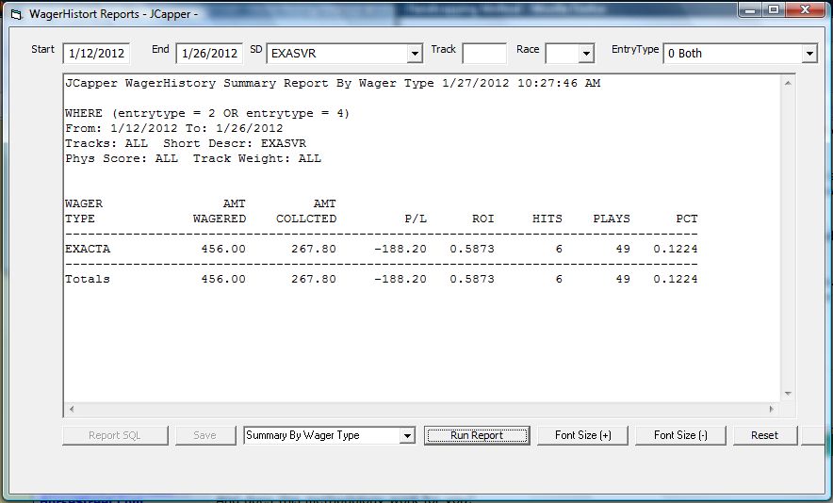Click the Totals row label
Image resolution: width=833 pixels, height=503 pixels.
pos(88,279)
